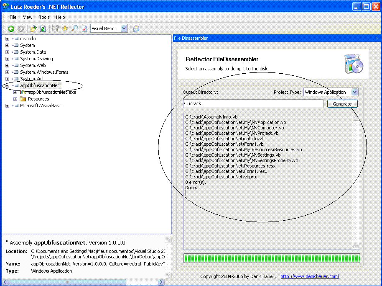
Task: Click the Analyzer checkmark page icon
Action: pos(84,28)
